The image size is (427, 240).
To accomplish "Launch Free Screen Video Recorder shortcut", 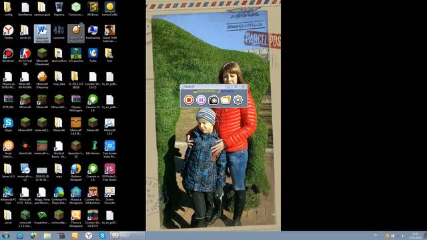I will (x=109, y=149).
